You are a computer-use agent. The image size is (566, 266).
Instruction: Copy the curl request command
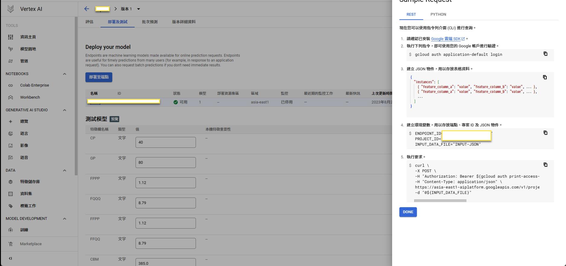tap(545, 165)
